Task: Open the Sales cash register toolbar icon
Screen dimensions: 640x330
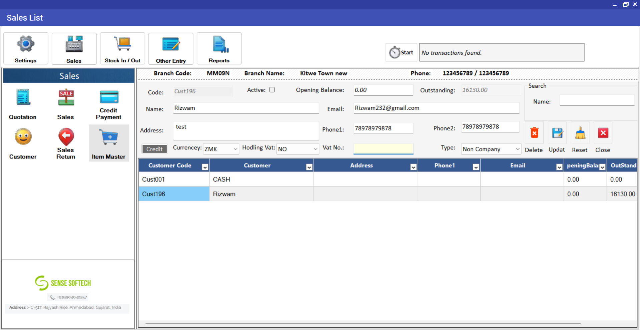Action: tap(74, 44)
